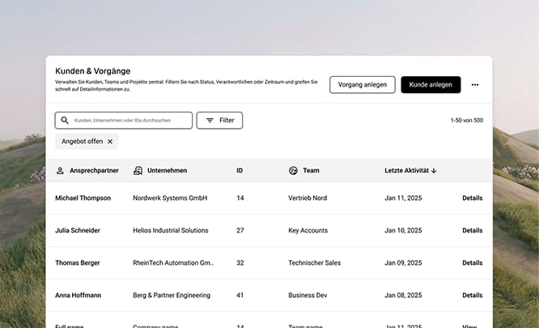Screen dimensions: 539x328
Task: Open Details for Michael Thompson
Action: pyautogui.click(x=472, y=198)
